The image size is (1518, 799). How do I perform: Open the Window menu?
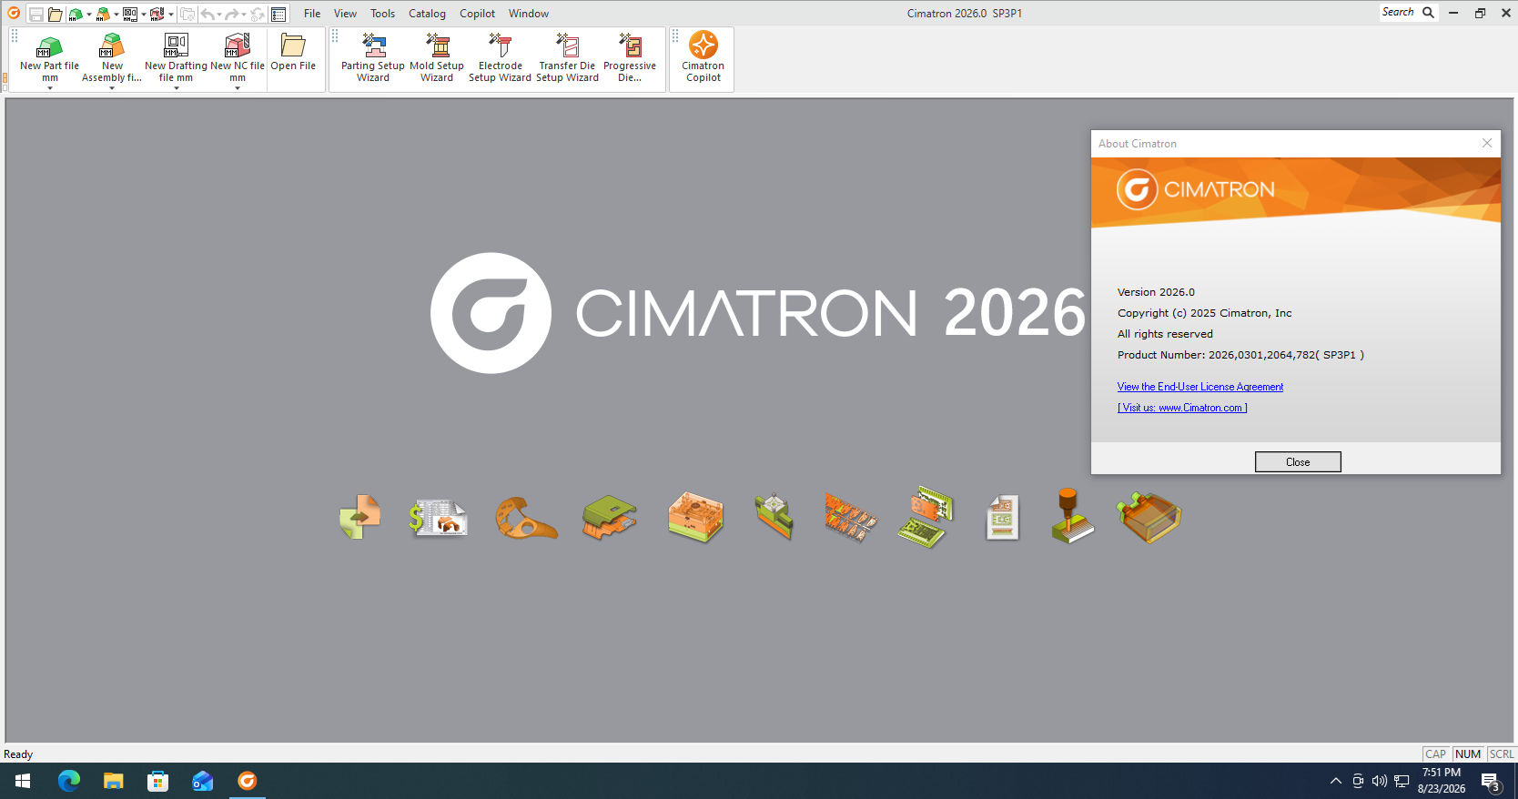[529, 14]
